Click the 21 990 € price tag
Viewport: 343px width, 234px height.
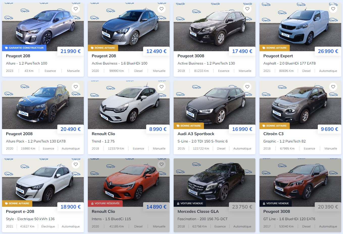click(71, 51)
